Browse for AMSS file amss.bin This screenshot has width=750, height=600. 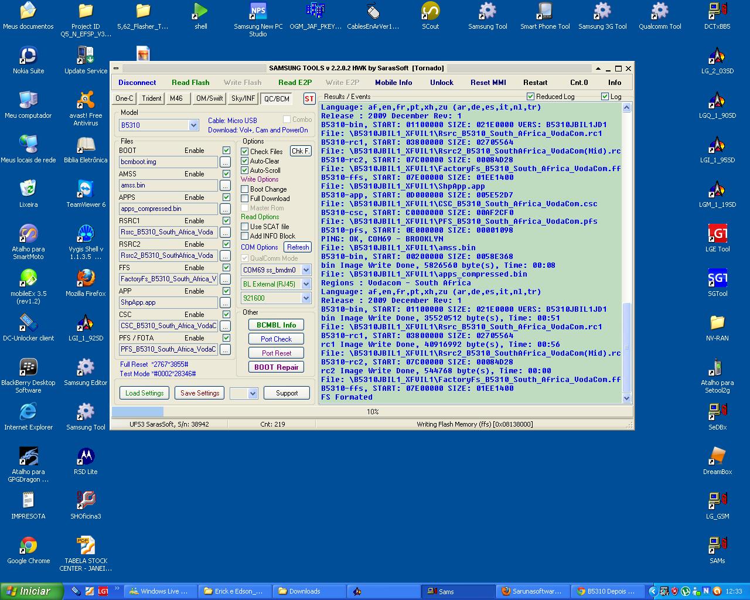(x=225, y=185)
